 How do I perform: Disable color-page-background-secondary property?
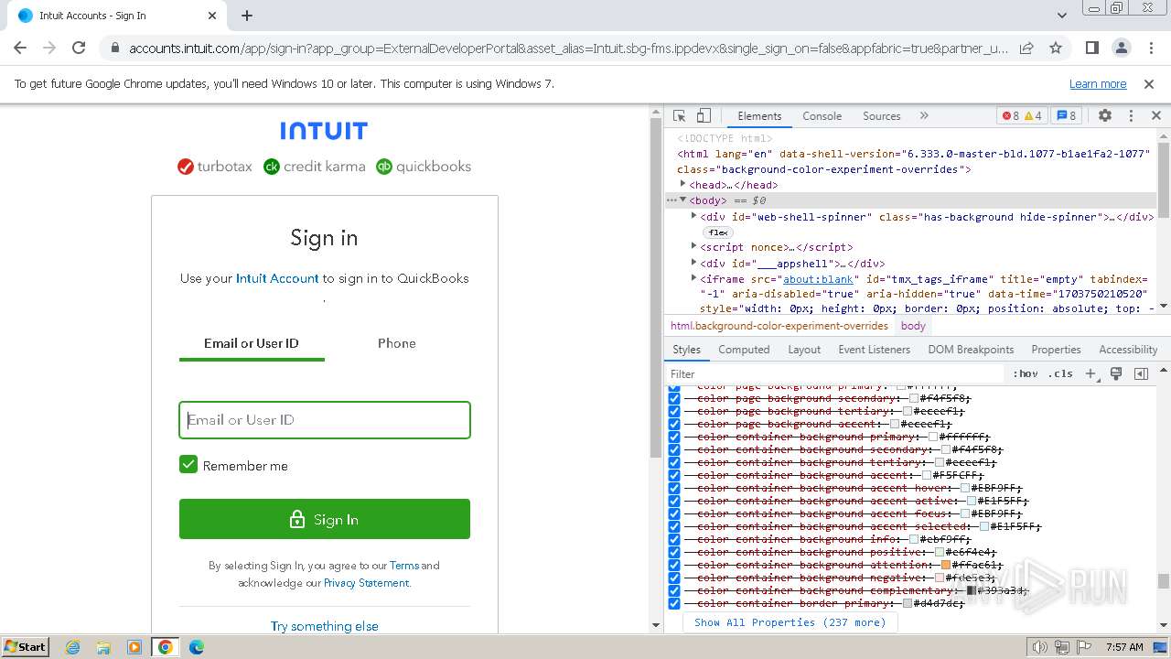[674, 399]
